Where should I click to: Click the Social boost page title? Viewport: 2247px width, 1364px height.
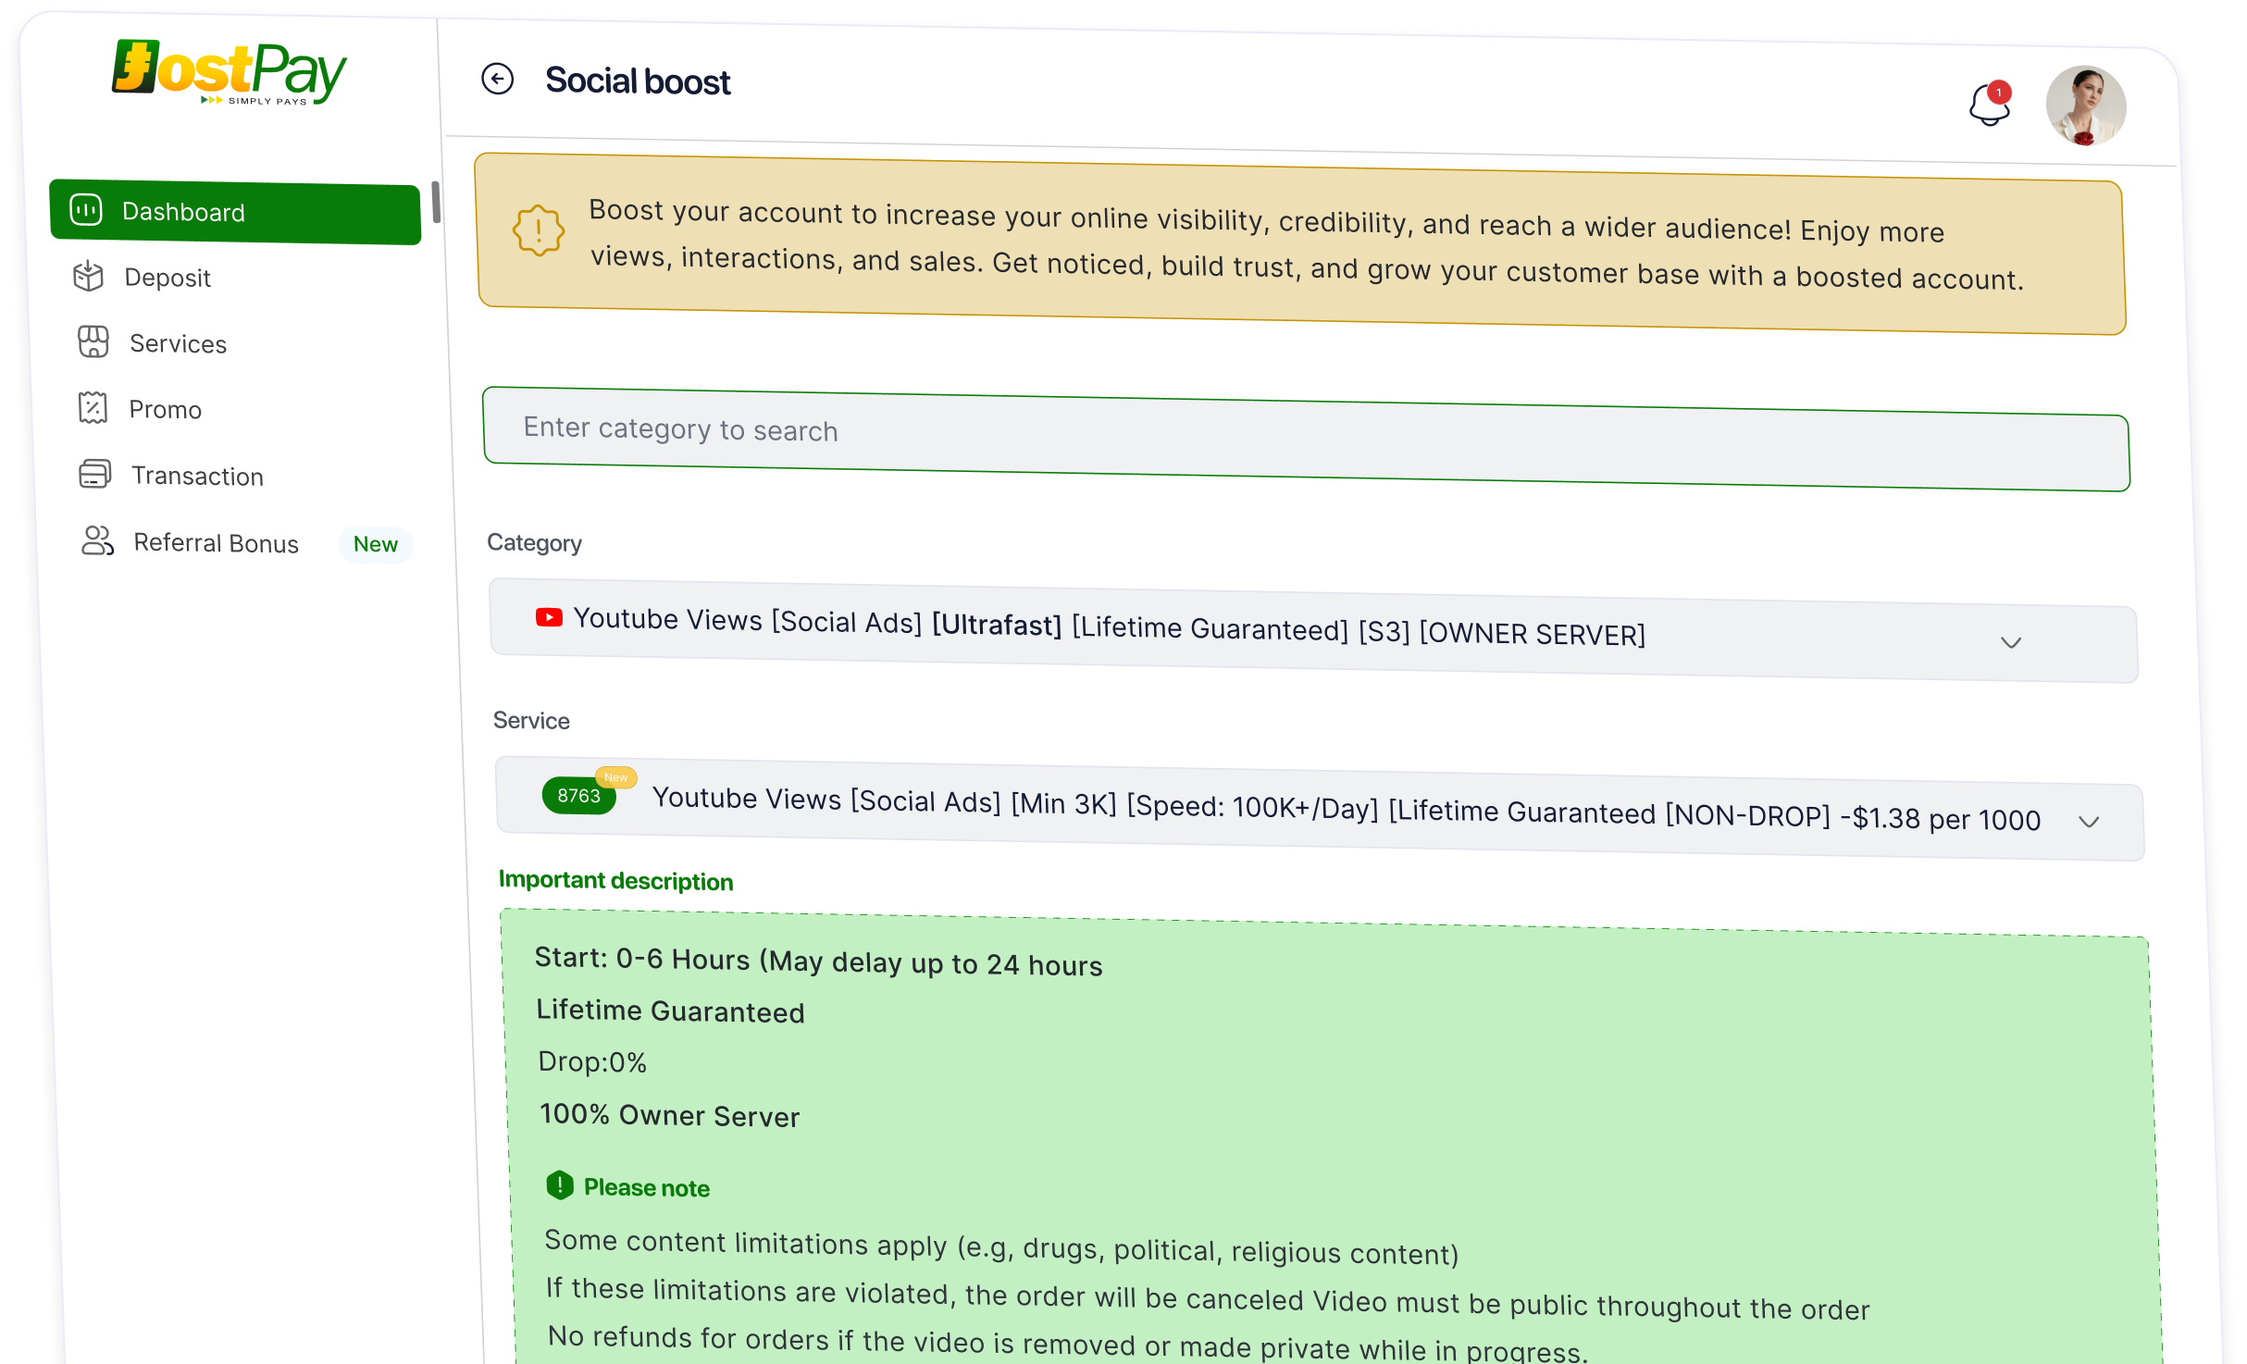[638, 81]
